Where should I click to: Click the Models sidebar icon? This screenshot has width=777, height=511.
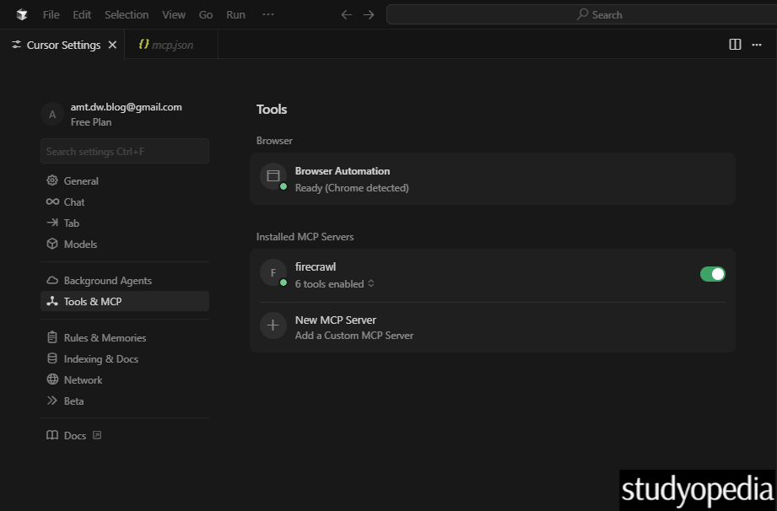coord(52,244)
